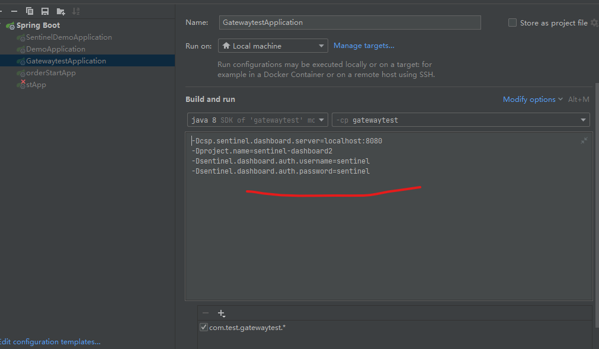Click the -Dcsp.sentinel.dashboard.server=localhost:8080 line
The image size is (599, 349).
coord(287,141)
